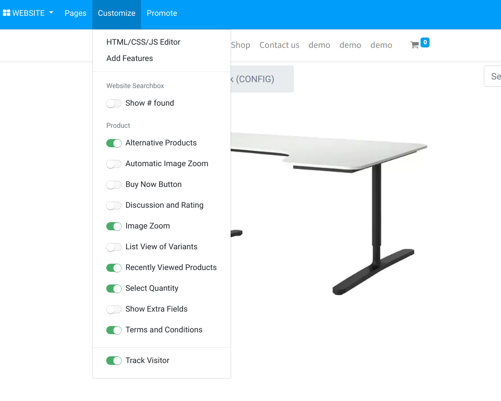
Task: Open the Promote menu
Action: coord(162,13)
